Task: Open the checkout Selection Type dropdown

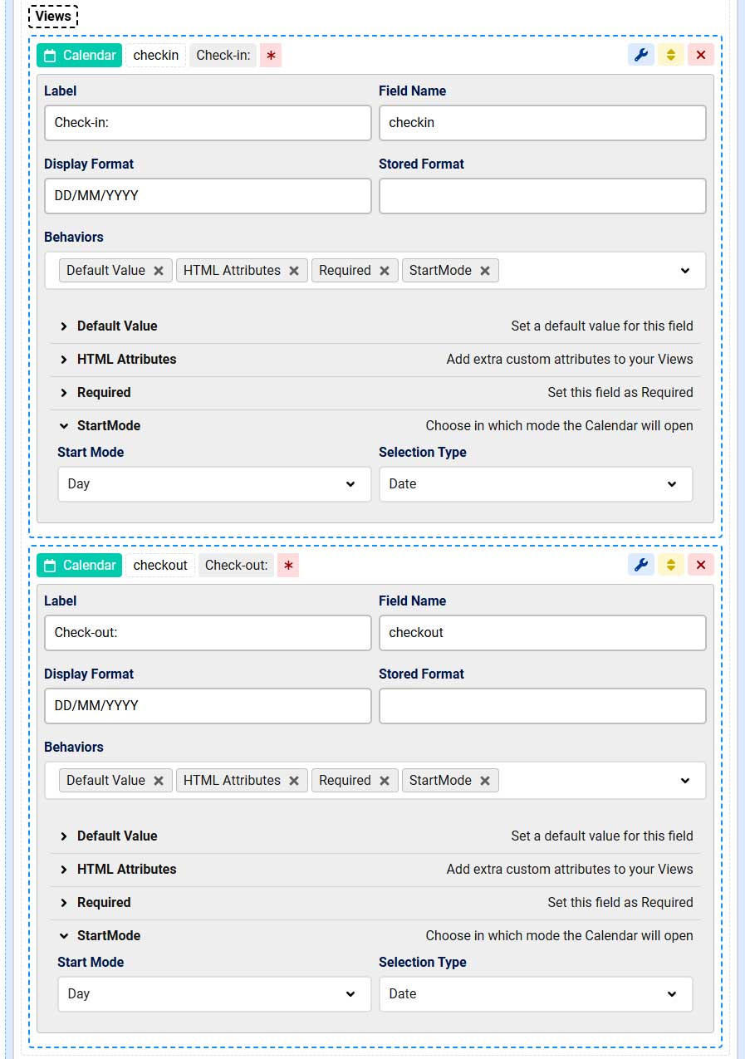Action: pos(535,994)
